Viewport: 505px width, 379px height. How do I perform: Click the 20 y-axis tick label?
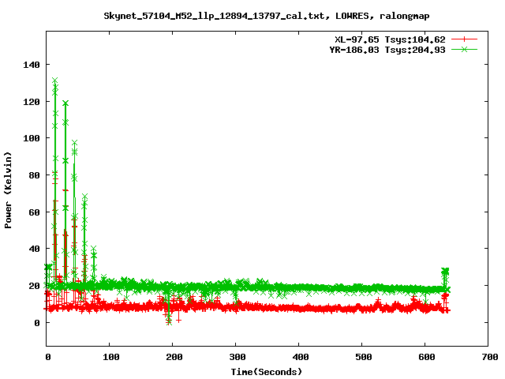point(34,286)
